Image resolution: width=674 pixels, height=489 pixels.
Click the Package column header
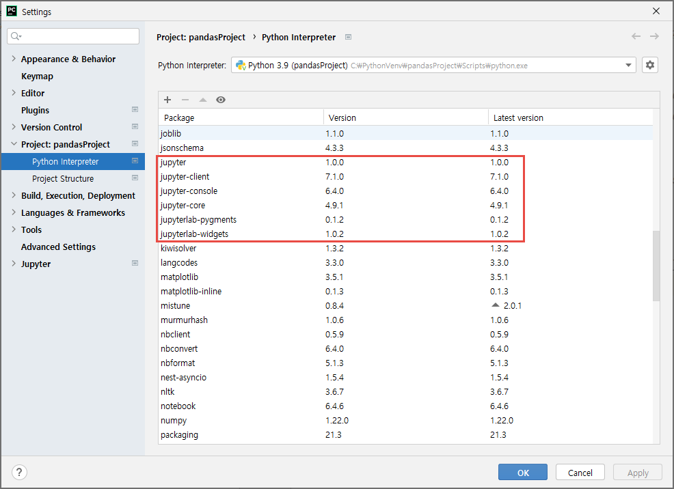[241, 117]
